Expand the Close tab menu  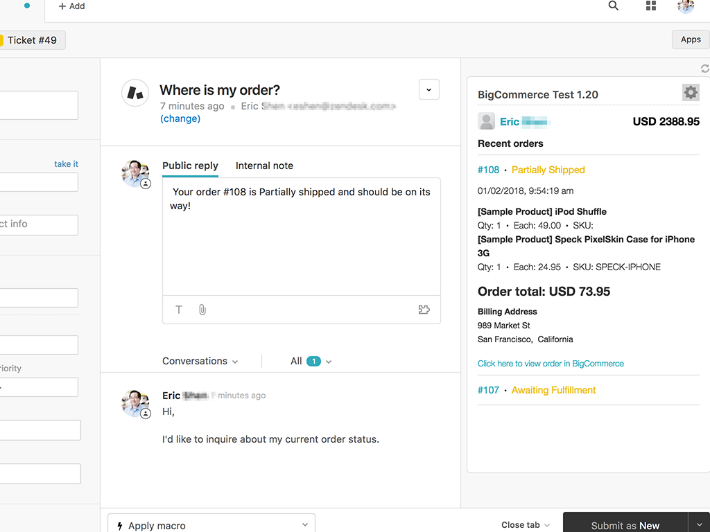click(x=526, y=525)
